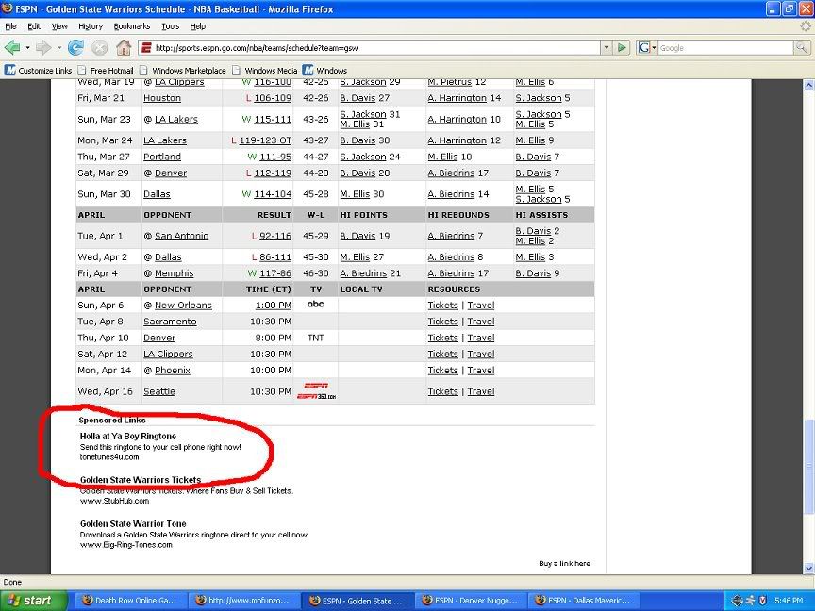Screen dimensions: 815x611
Task: Open the Back button history dropdown arrow
Action: [x=27, y=47]
